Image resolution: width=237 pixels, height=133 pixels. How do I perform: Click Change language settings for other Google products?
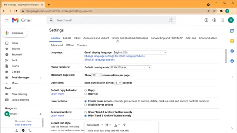[114, 56]
